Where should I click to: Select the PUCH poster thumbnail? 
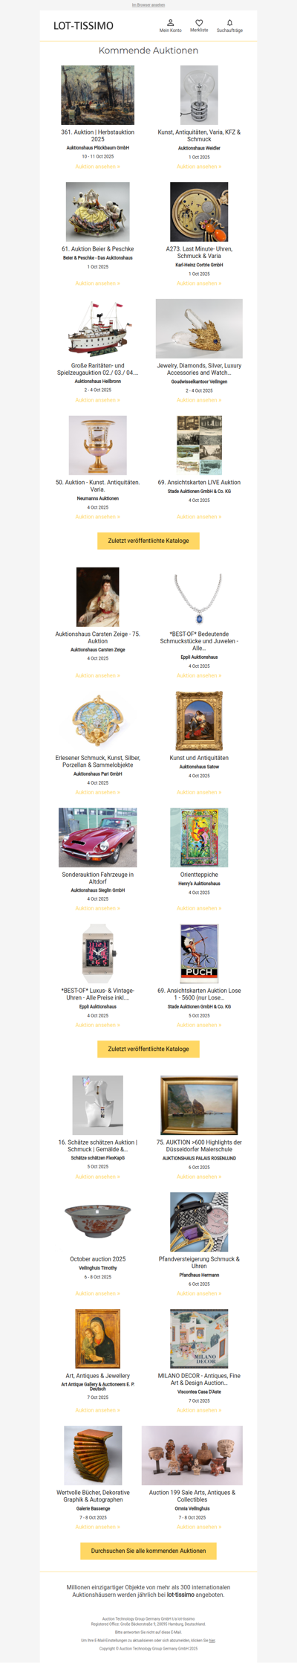click(199, 954)
